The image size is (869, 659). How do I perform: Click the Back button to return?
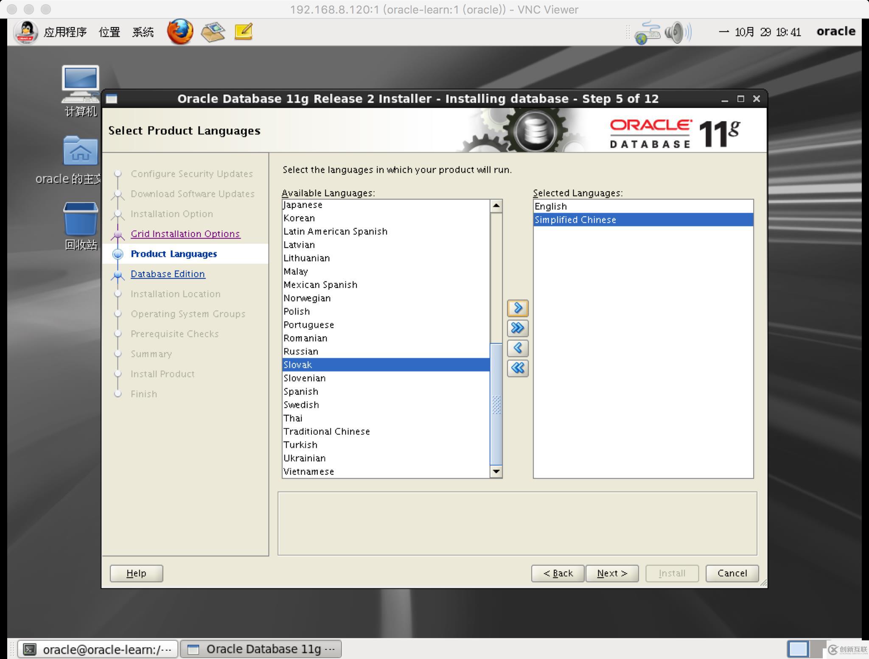pyautogui.click(x=558, y=573)
